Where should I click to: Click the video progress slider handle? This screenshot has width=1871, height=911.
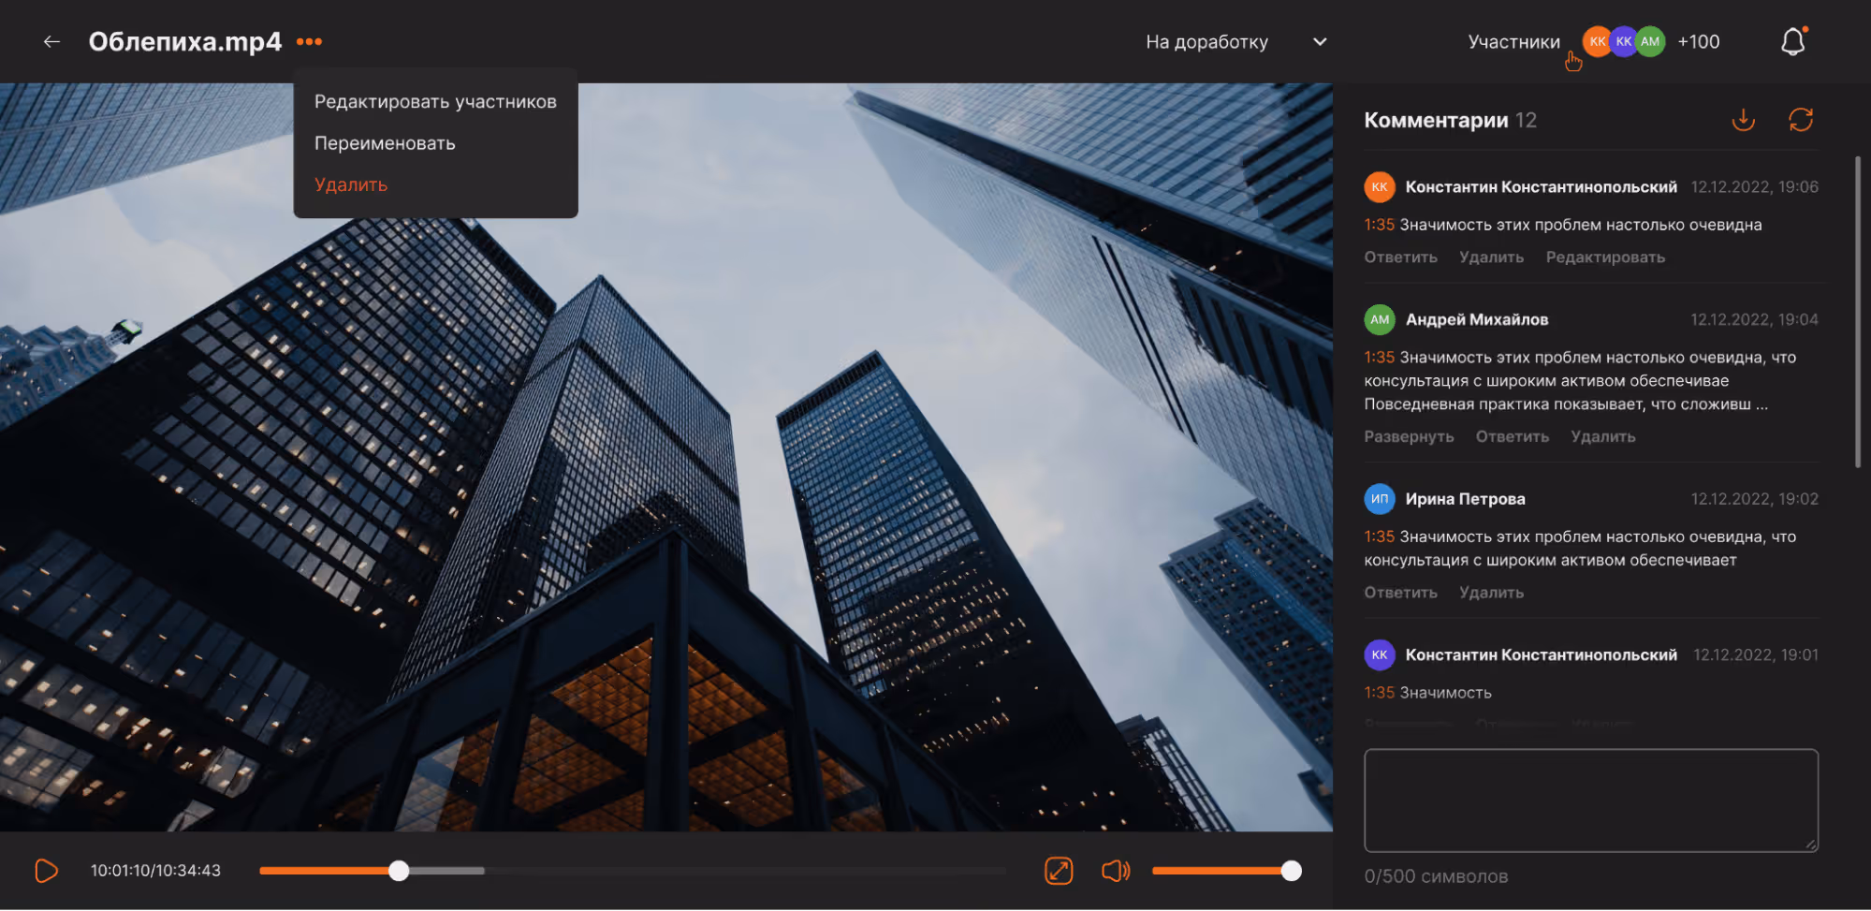399,871
